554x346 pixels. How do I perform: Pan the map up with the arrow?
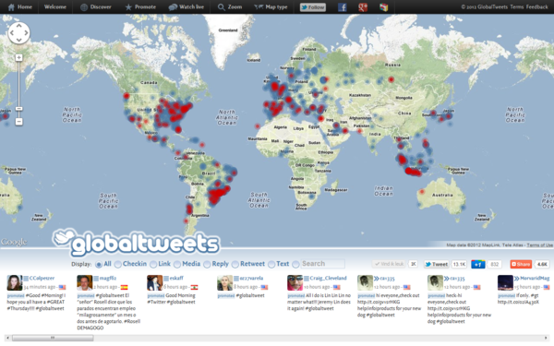point(18,26)
